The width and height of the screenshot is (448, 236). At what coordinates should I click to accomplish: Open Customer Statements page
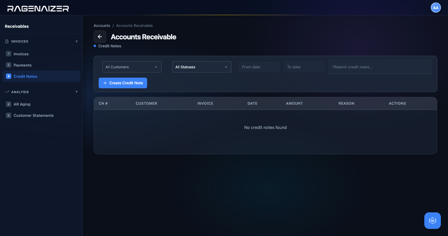pos(41,115)
